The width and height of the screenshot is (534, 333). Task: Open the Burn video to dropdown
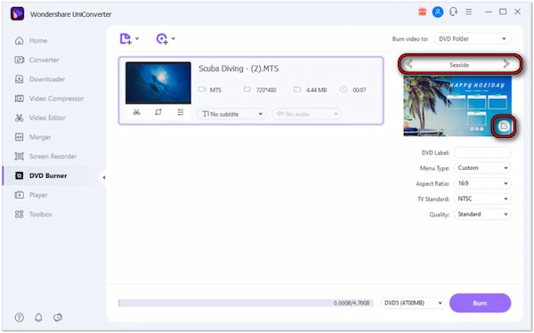pyautogui.click(x=472, y=39)
